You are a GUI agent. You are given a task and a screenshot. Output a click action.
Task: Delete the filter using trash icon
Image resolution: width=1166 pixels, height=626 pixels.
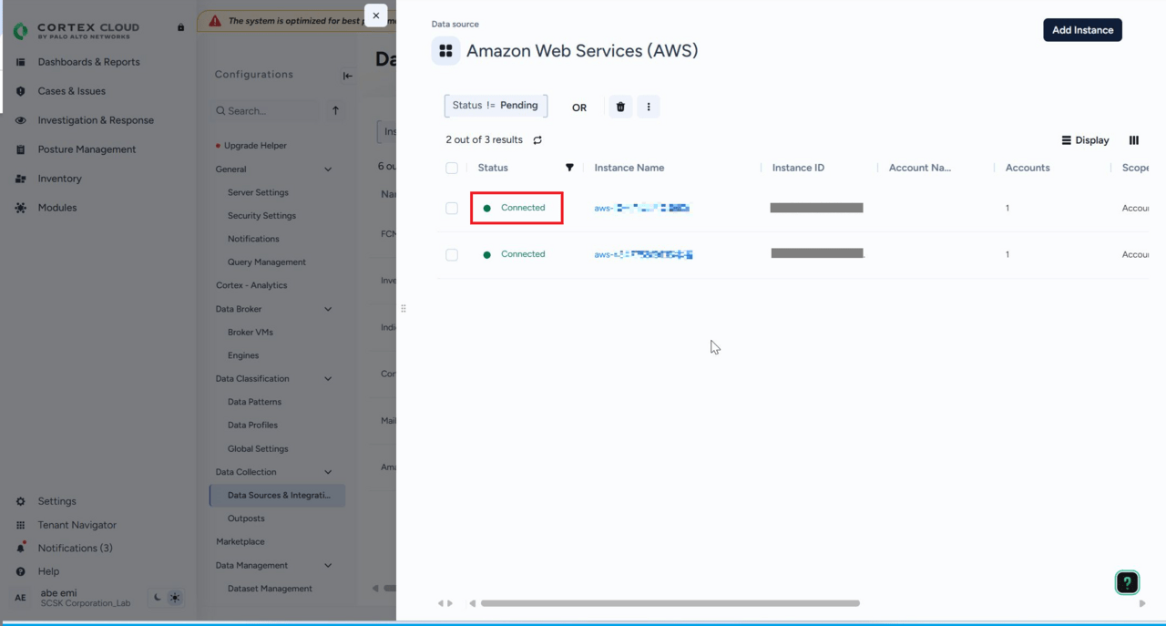coord(620,107)
